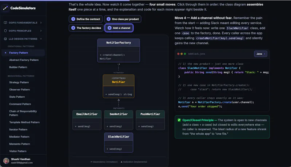Click the book icon beside OOPS Fundamentals
The image size is (291, 167).
(x=5, y=23)
